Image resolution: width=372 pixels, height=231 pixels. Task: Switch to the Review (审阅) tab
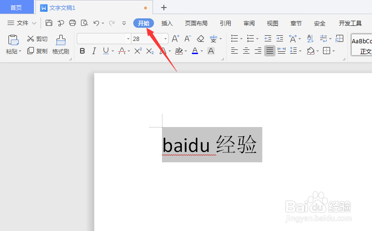249,23
